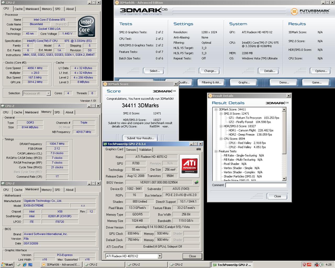Image resolution: width=335 pixels, height=268 pixels.
Task: Select GT2 - Firefly Forest result row
Action: (x=250, y=122)
